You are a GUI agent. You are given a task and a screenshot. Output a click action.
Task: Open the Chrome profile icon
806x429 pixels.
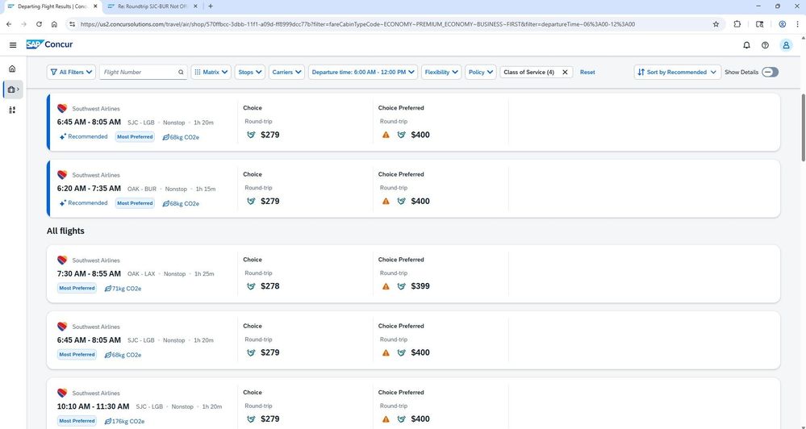coord(782,24)
